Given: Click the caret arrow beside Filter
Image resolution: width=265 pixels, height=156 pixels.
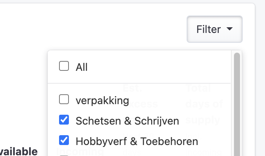Looking at the screenshot, I should click(229, 29).
